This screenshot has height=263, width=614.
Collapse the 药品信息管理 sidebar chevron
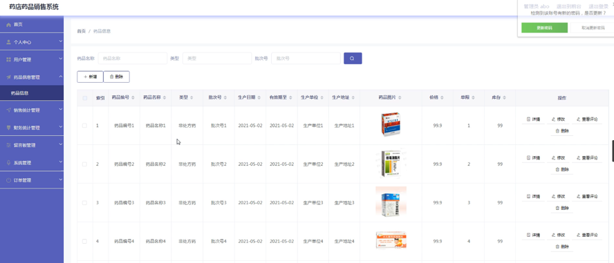61,77
